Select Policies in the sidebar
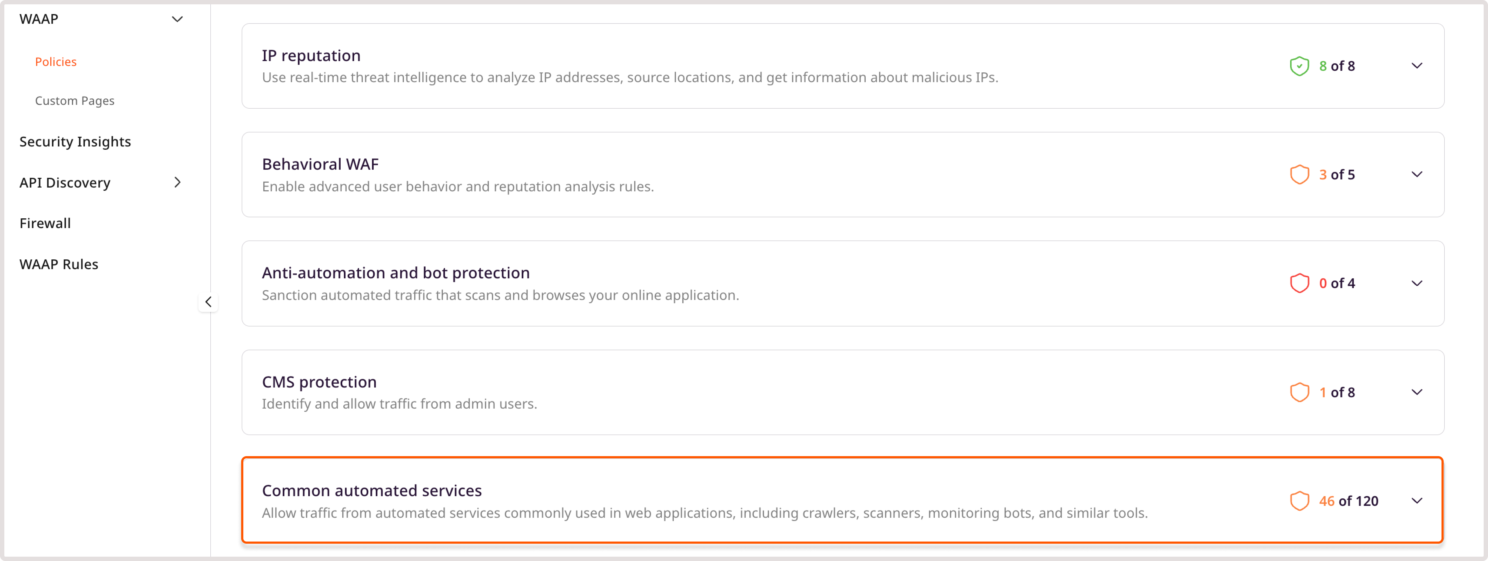The image size is (1488, 561). (55, 61)
